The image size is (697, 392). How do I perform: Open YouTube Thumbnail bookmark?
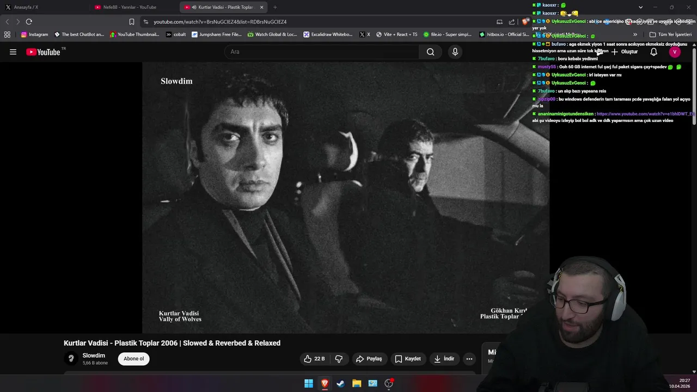click(134, 34)
